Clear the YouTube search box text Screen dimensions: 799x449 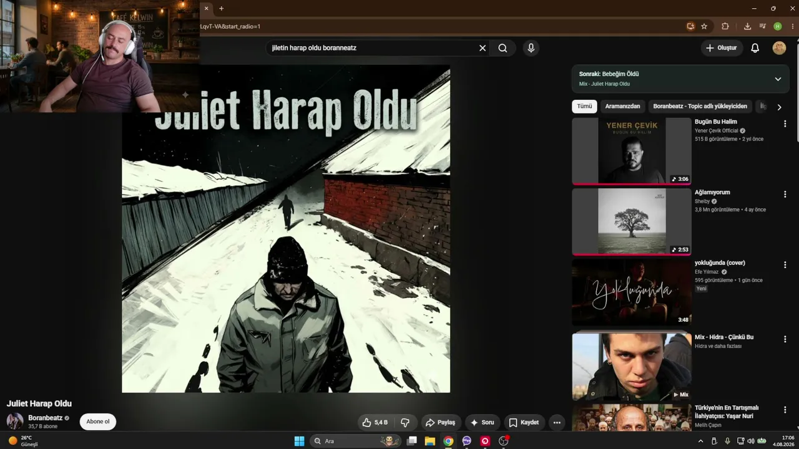tap(483, 48)
